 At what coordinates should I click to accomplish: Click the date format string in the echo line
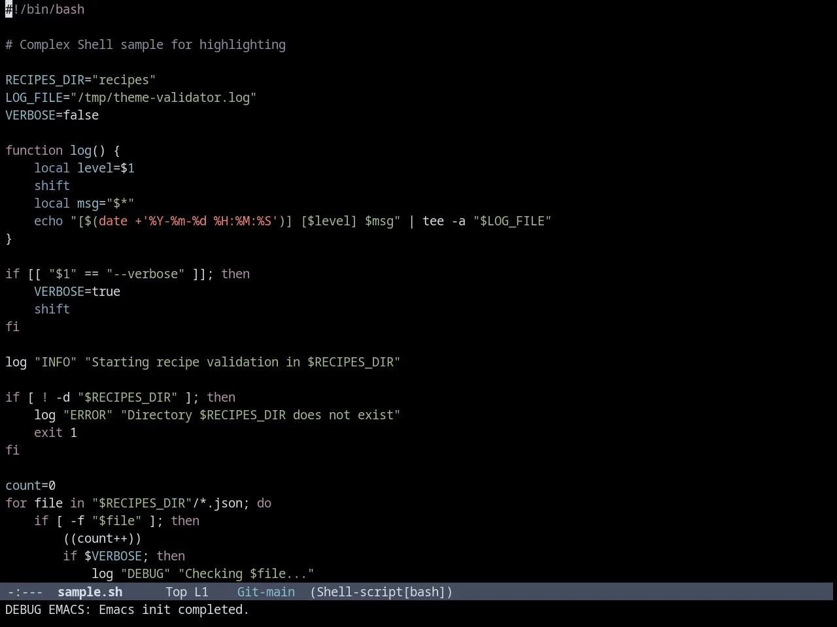[209, 221]
